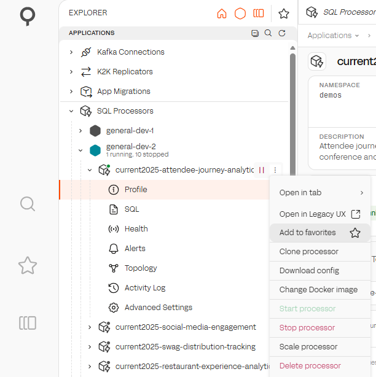Open search from left sidebar

(28, 204)
